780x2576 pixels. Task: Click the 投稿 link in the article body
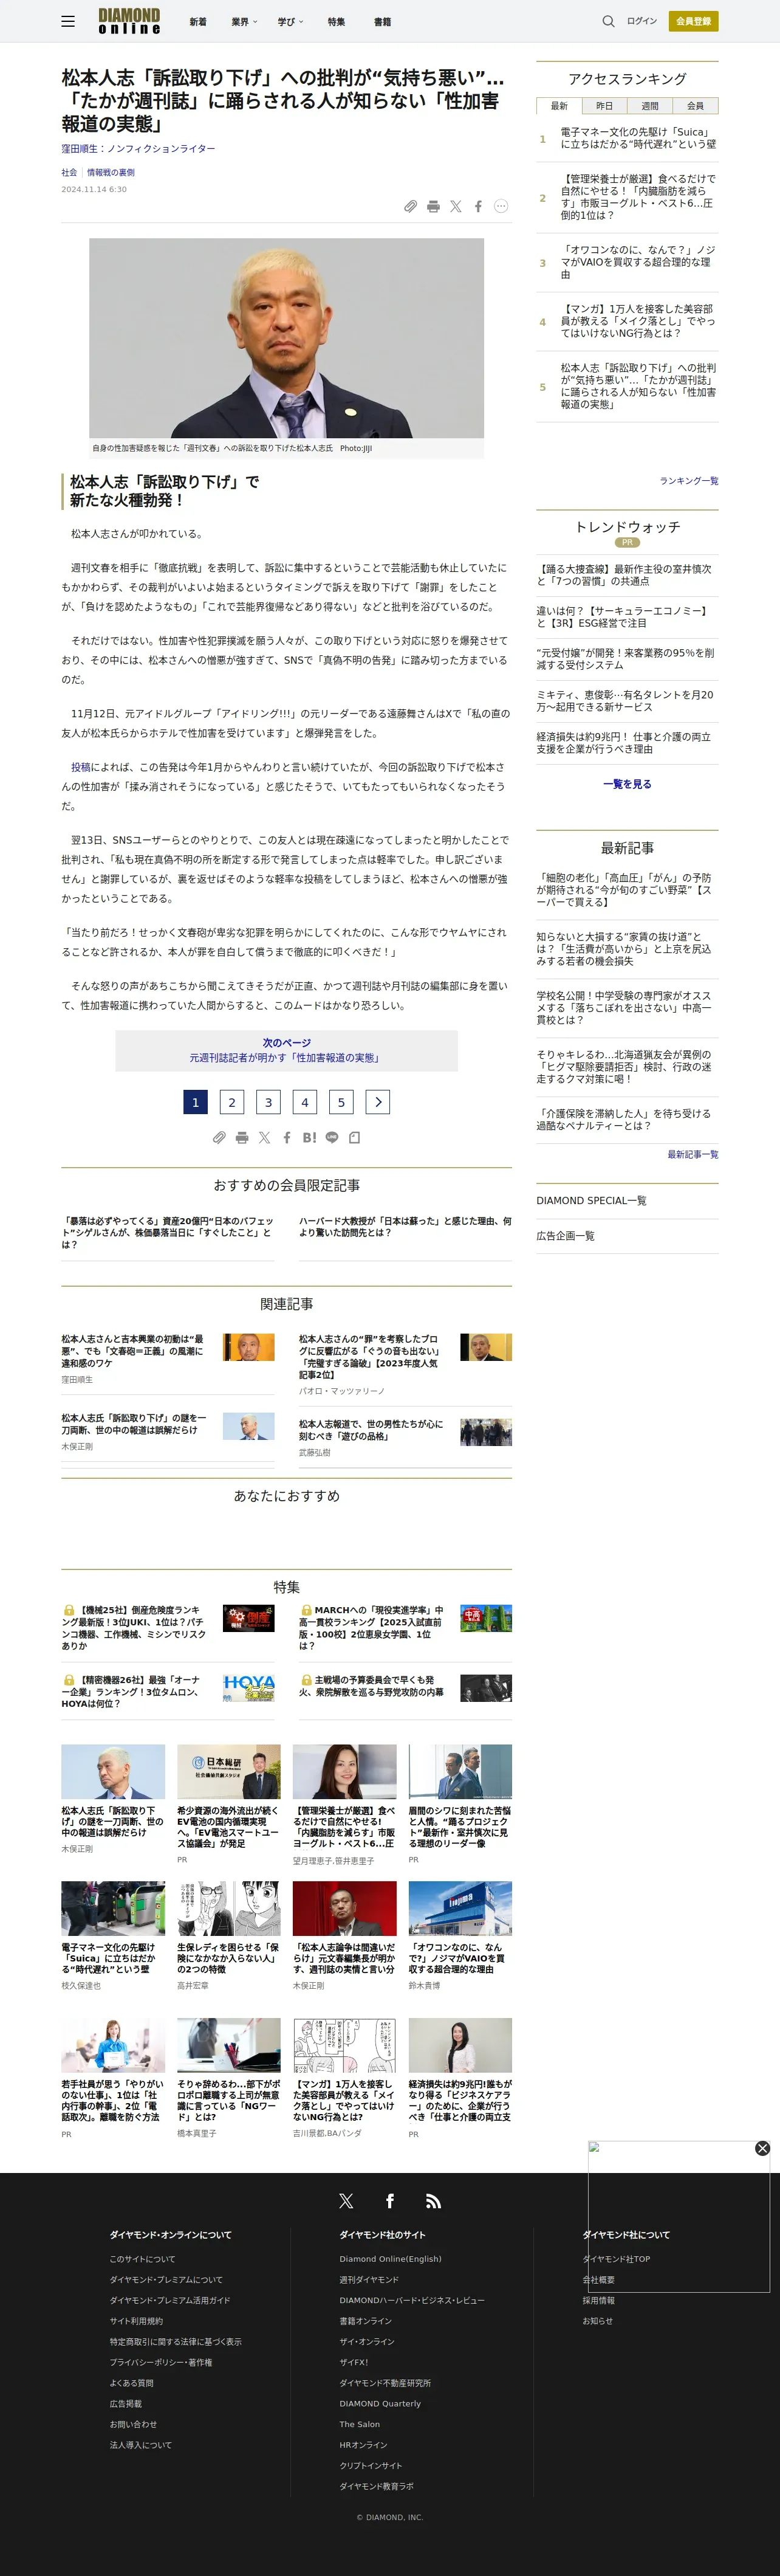(x=80, y=767)
